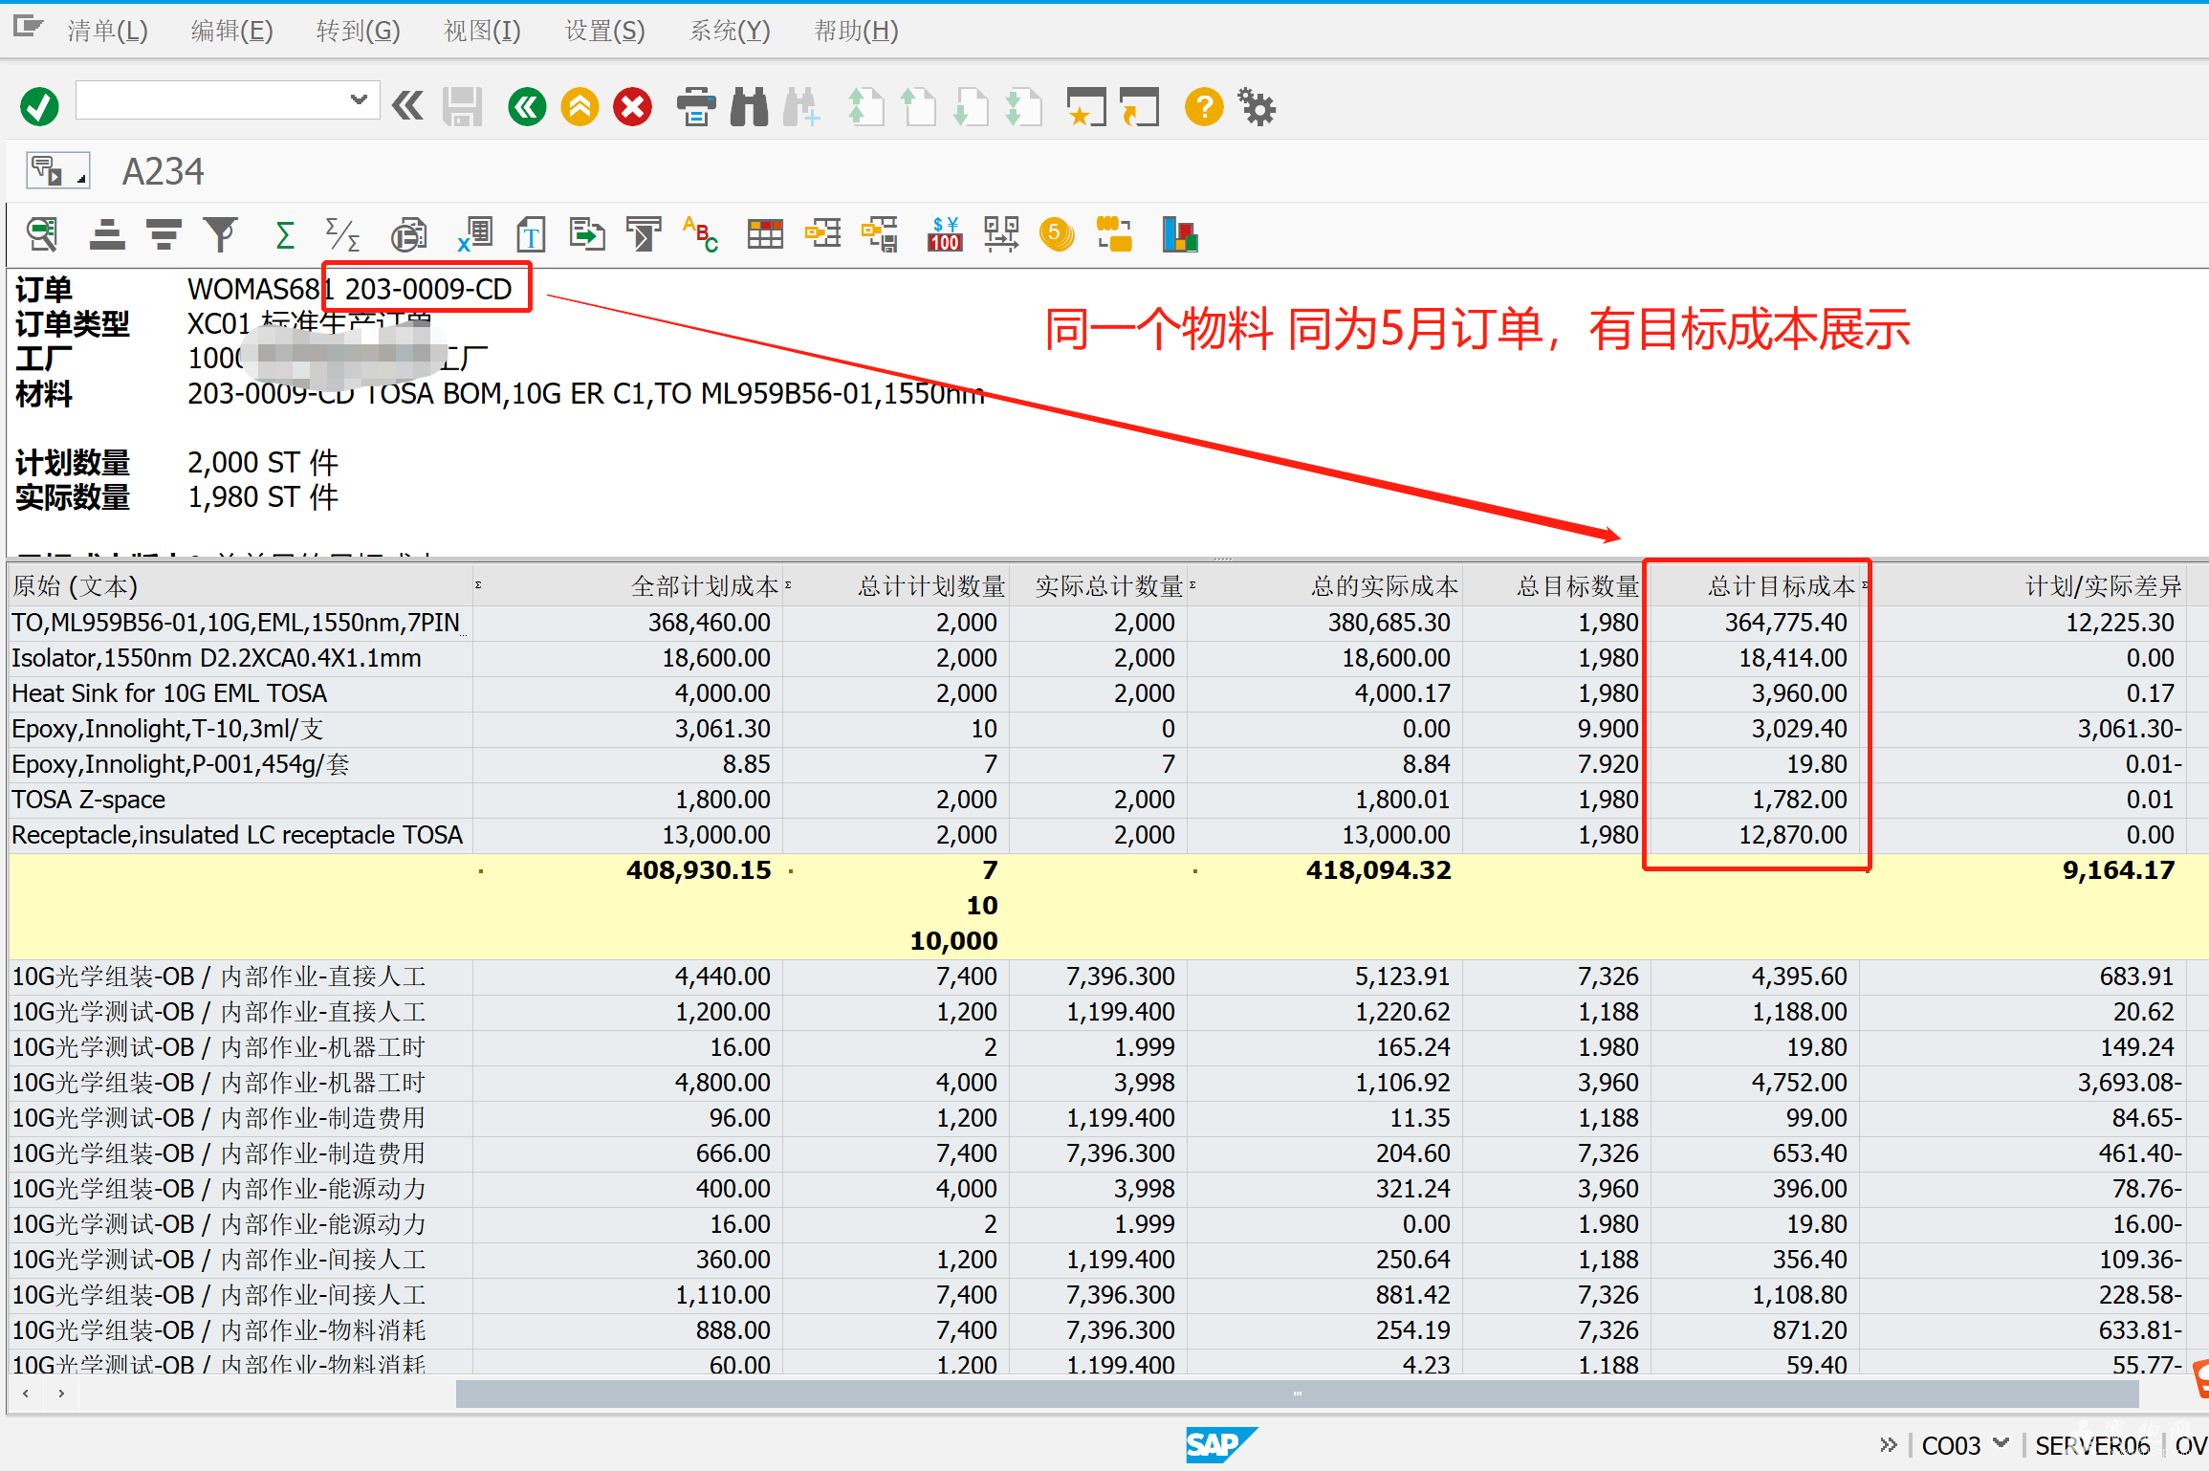Open the 编辑(E) menu
2209x1471 pixels.
pyautogui.click(x=231, y=31)
